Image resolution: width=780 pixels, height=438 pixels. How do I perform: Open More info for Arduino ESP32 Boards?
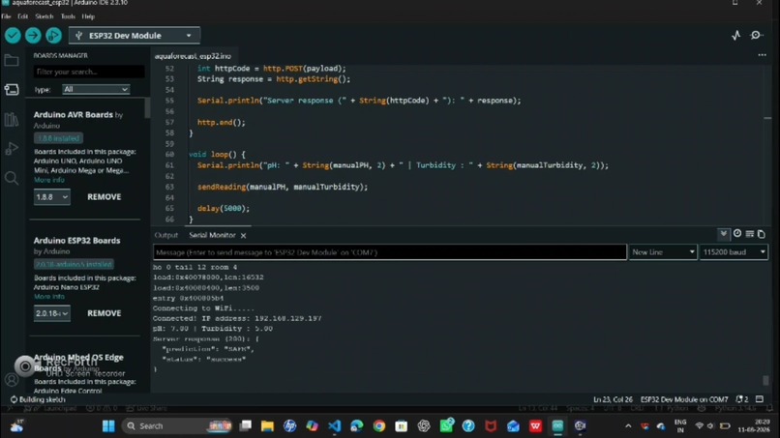[x=49, y=296]
